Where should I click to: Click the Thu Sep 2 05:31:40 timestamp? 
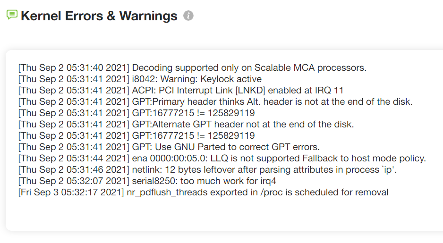coord(74,68)
